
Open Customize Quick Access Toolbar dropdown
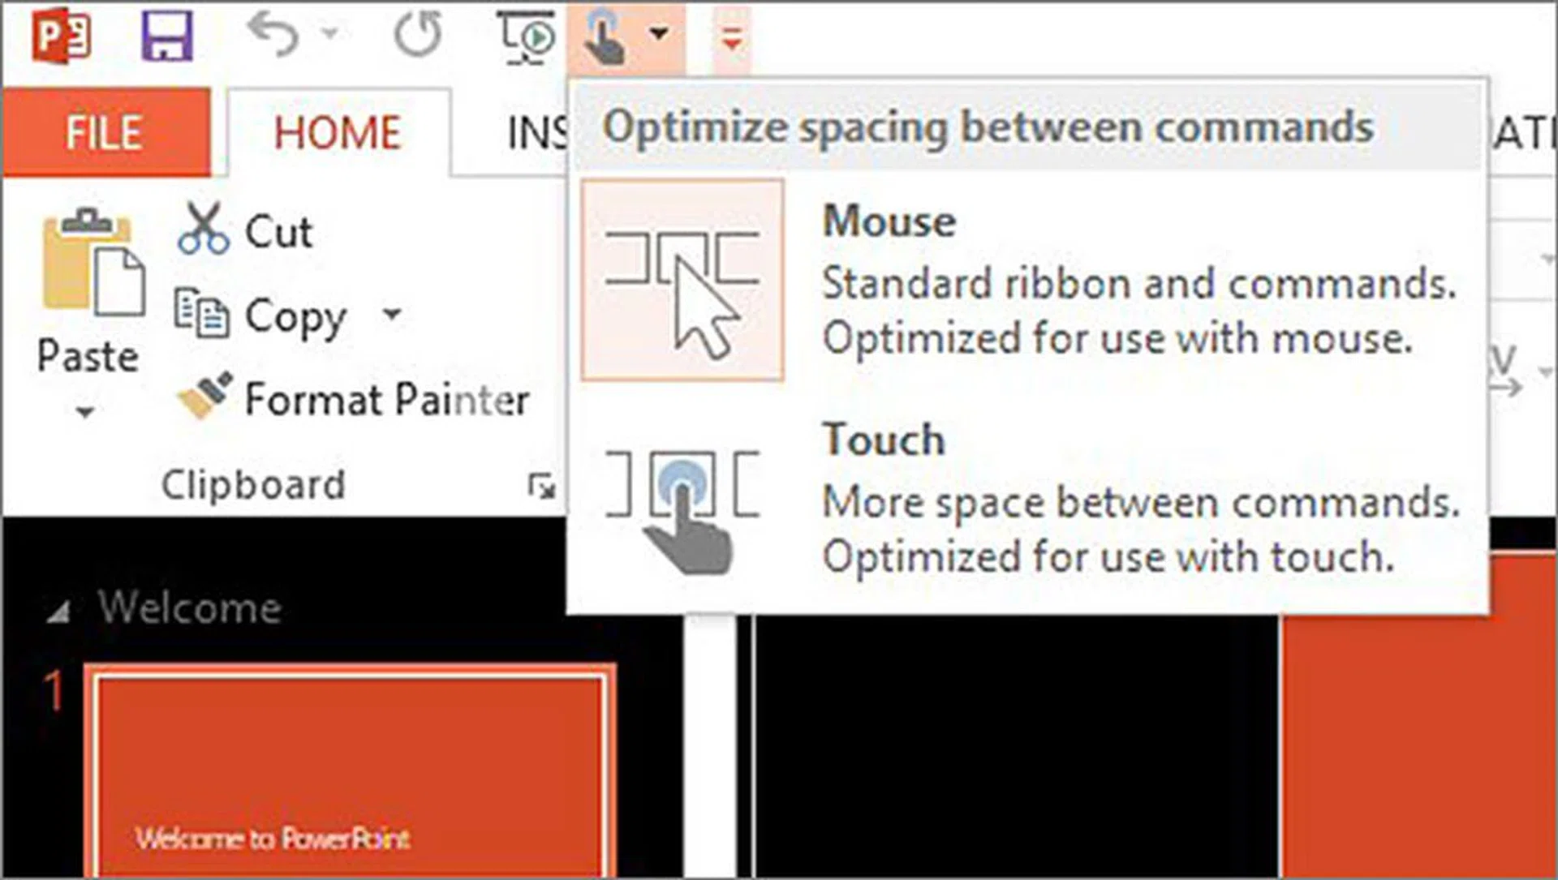[x=732, y=37]
